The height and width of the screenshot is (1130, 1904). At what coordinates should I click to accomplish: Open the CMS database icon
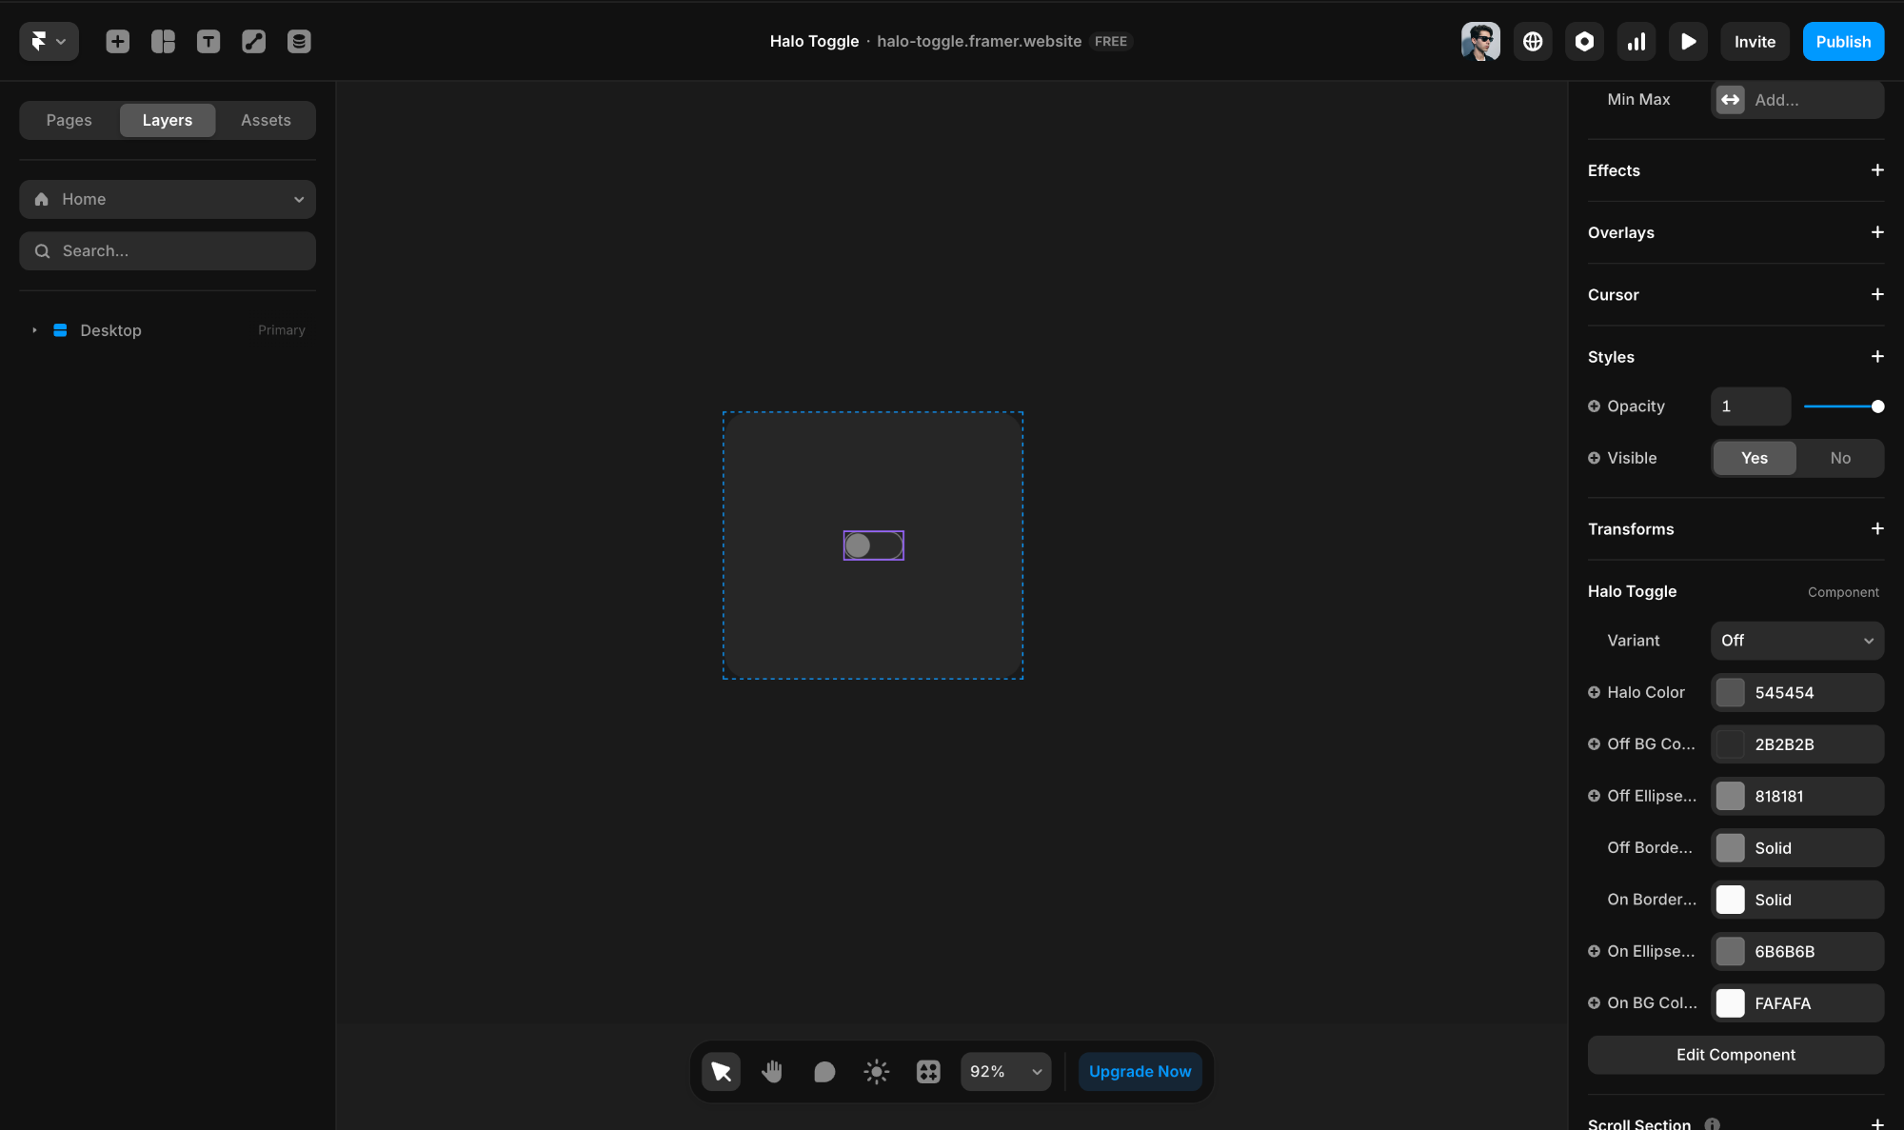pyautogui.click(x=299, y=41)
